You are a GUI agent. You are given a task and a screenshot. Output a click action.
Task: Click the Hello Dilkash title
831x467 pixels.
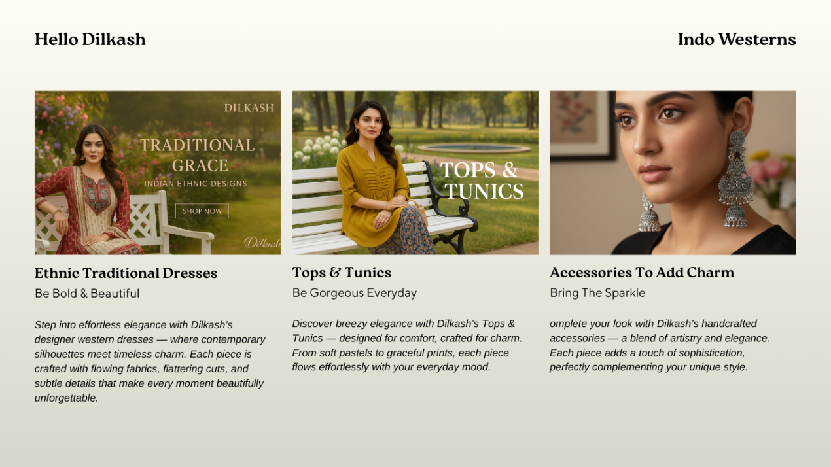[x=90, y=39]
